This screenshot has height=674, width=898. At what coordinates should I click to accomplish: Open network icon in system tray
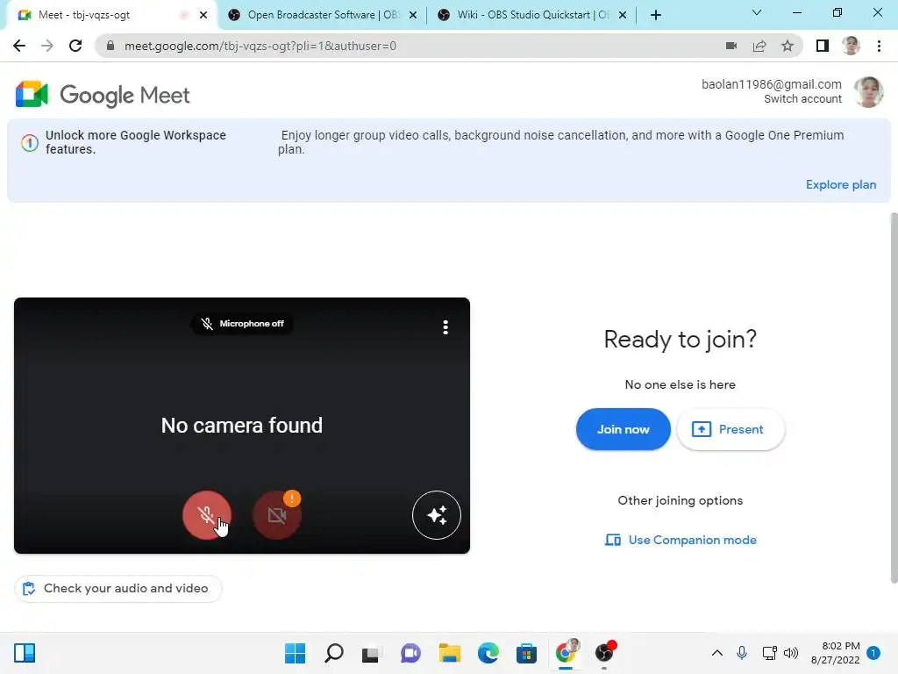(x=770, y=653)
